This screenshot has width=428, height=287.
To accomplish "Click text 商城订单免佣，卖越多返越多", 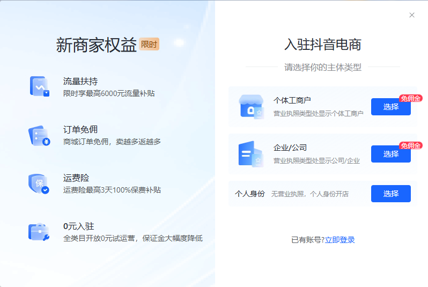I will [x=112, y=142].
